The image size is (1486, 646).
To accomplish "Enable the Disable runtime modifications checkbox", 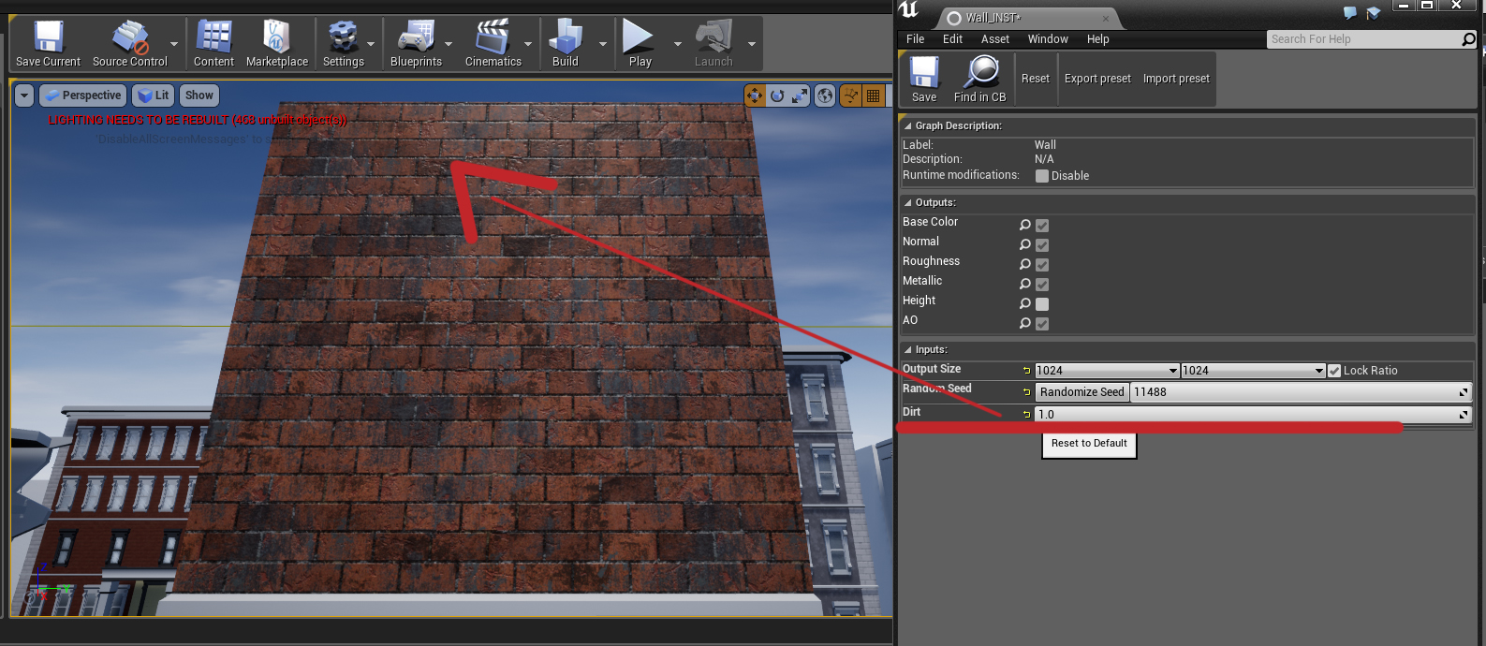I will 1042,176.
